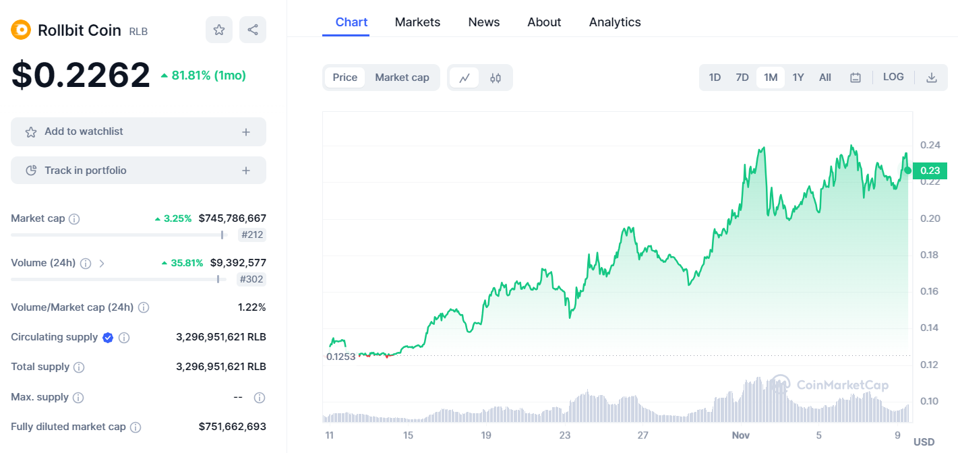Click the #212 market cap rank badge
Screen dimensions: 958x453
pos(252,235)
